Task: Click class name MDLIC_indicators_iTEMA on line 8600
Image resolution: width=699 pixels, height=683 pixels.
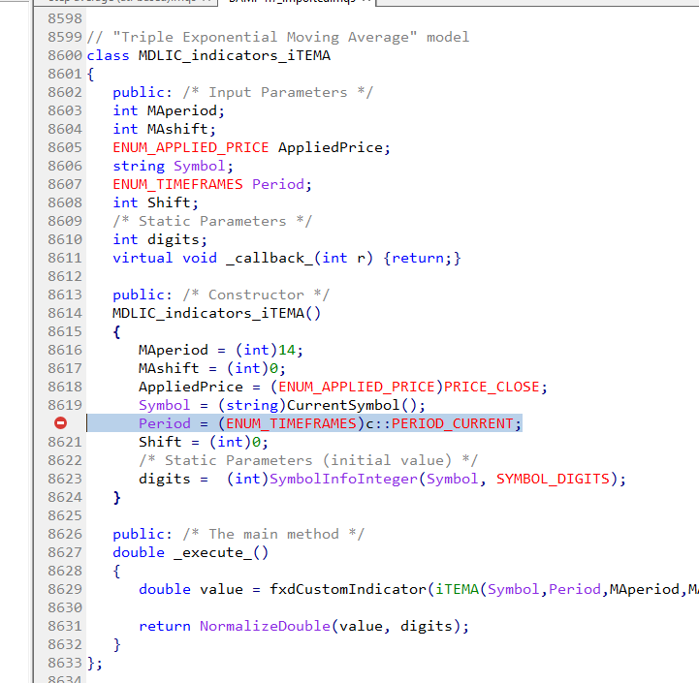Action: pos(235,55)
